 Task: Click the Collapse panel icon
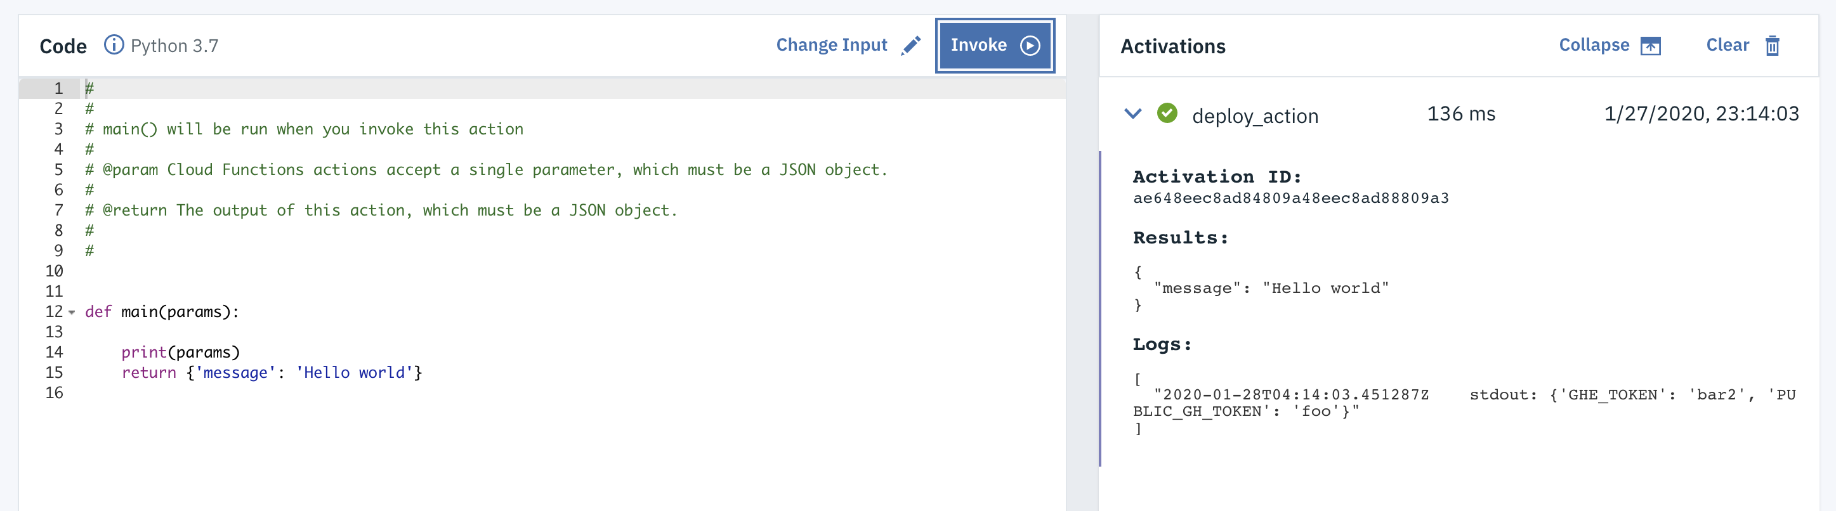[1651, 46]
